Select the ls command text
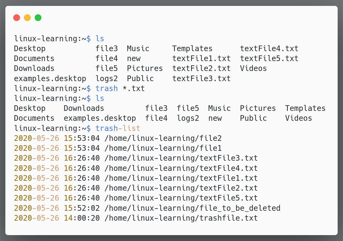This screenshot has width=343, height=241. pyautogui.click(x=100, y=39)
